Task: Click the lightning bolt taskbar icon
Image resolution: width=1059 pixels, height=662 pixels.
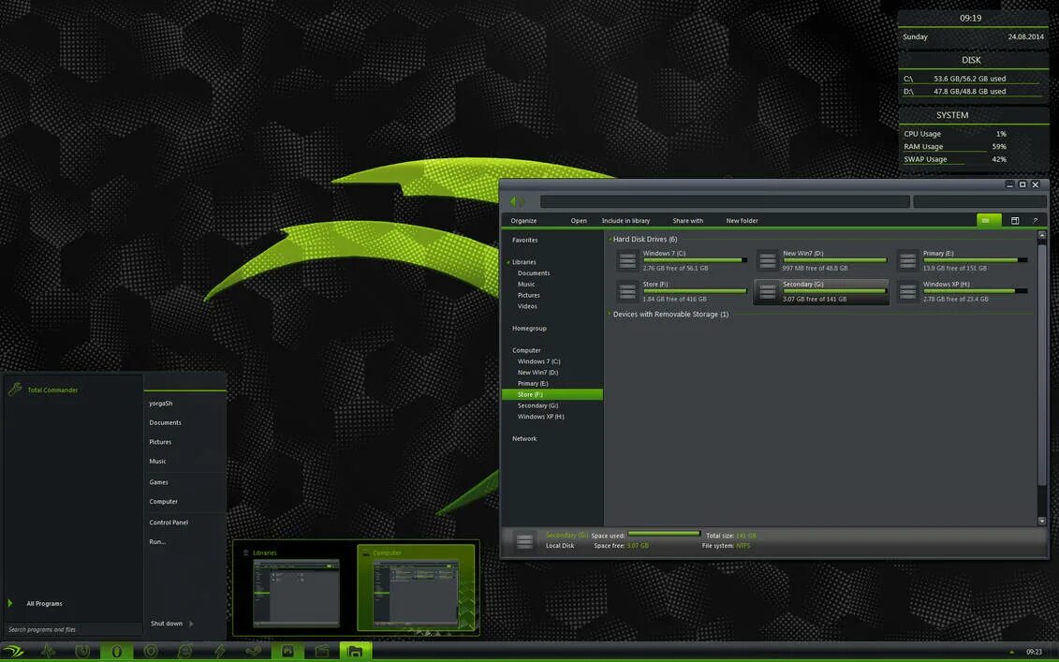Action: point(220,651)
